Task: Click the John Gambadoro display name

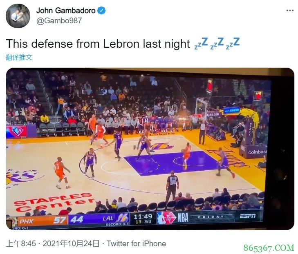Action: 66,11
